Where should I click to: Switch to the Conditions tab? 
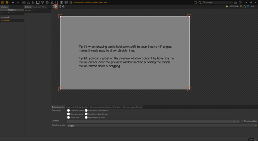(x=36, y=7)
